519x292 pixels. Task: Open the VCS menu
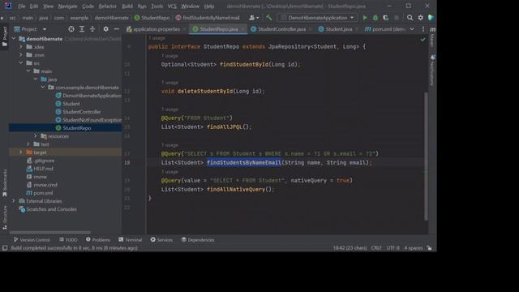(172, 6)
